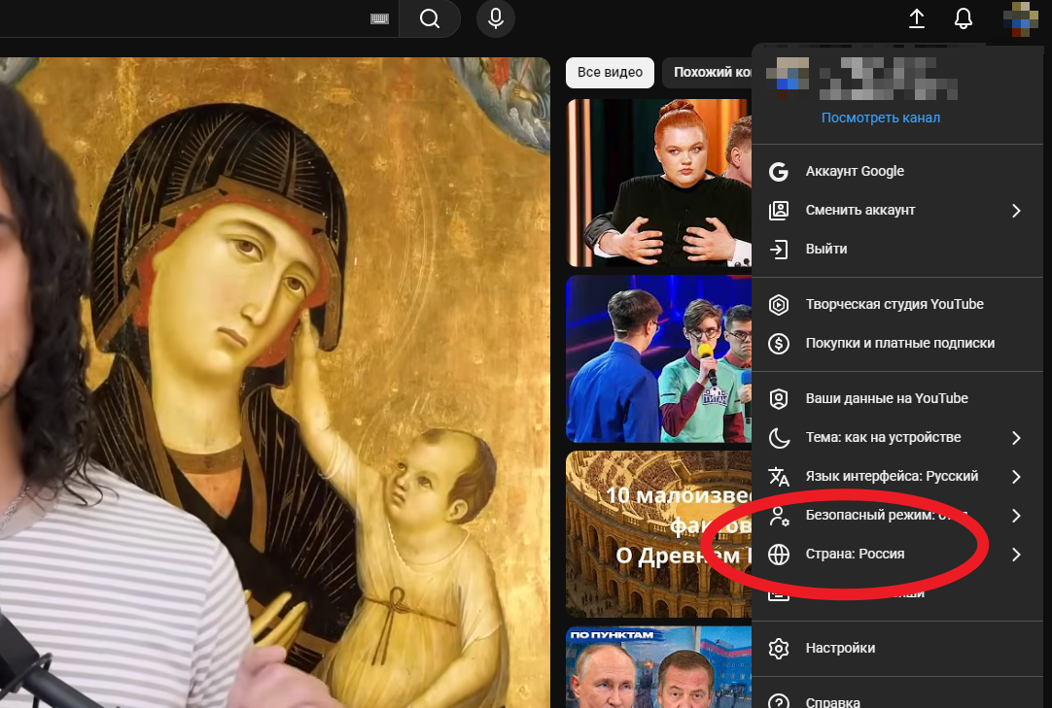This screenshot has width=1052, height=708.
Task: Expand Безопасный режим chevron
Action: [1016, 516]
